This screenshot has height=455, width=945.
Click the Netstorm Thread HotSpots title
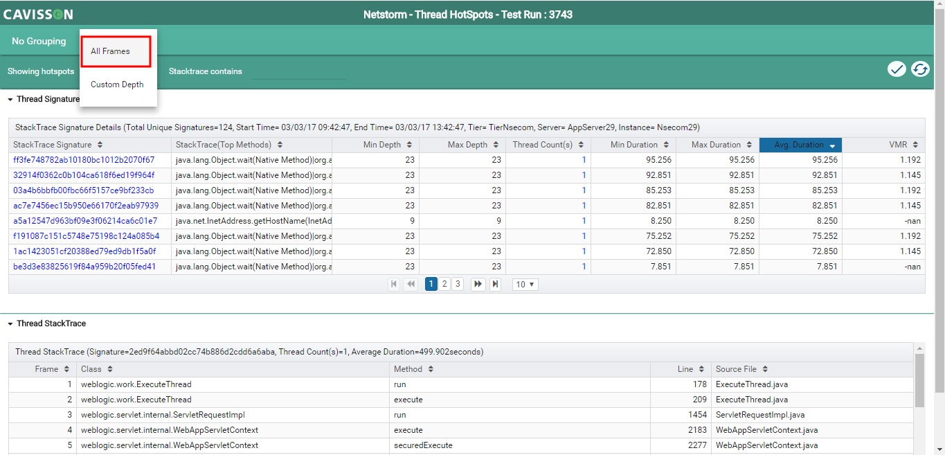click(x=468, y=15)
